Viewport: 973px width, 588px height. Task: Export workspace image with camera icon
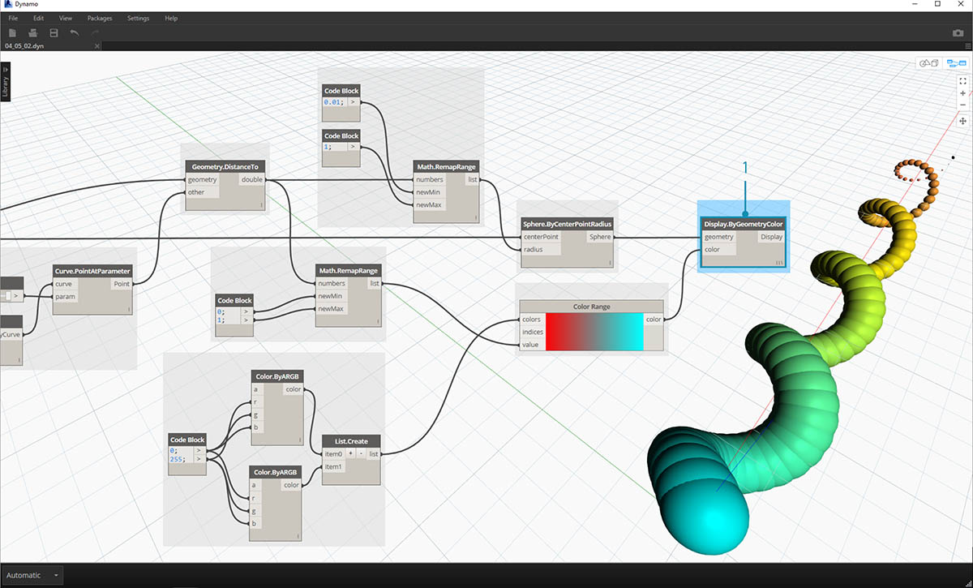point(958,33)
